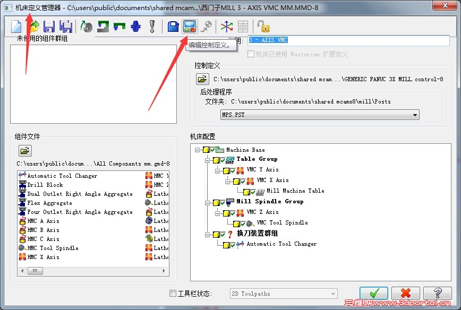This screenshot has width=461, height=310.
Task: Cancel with the red X button
Action: tap(406, 293)
